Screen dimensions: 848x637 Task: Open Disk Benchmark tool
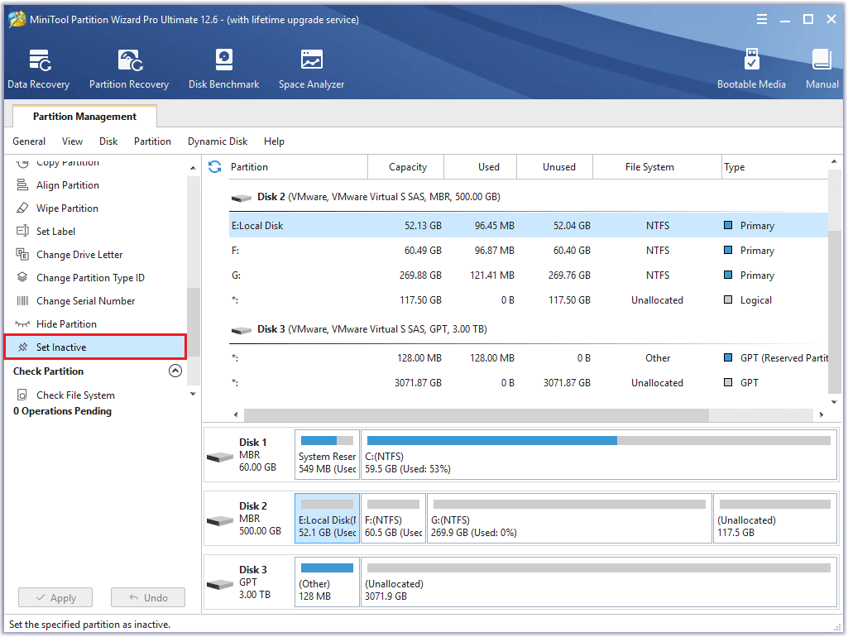click(224, 69)
